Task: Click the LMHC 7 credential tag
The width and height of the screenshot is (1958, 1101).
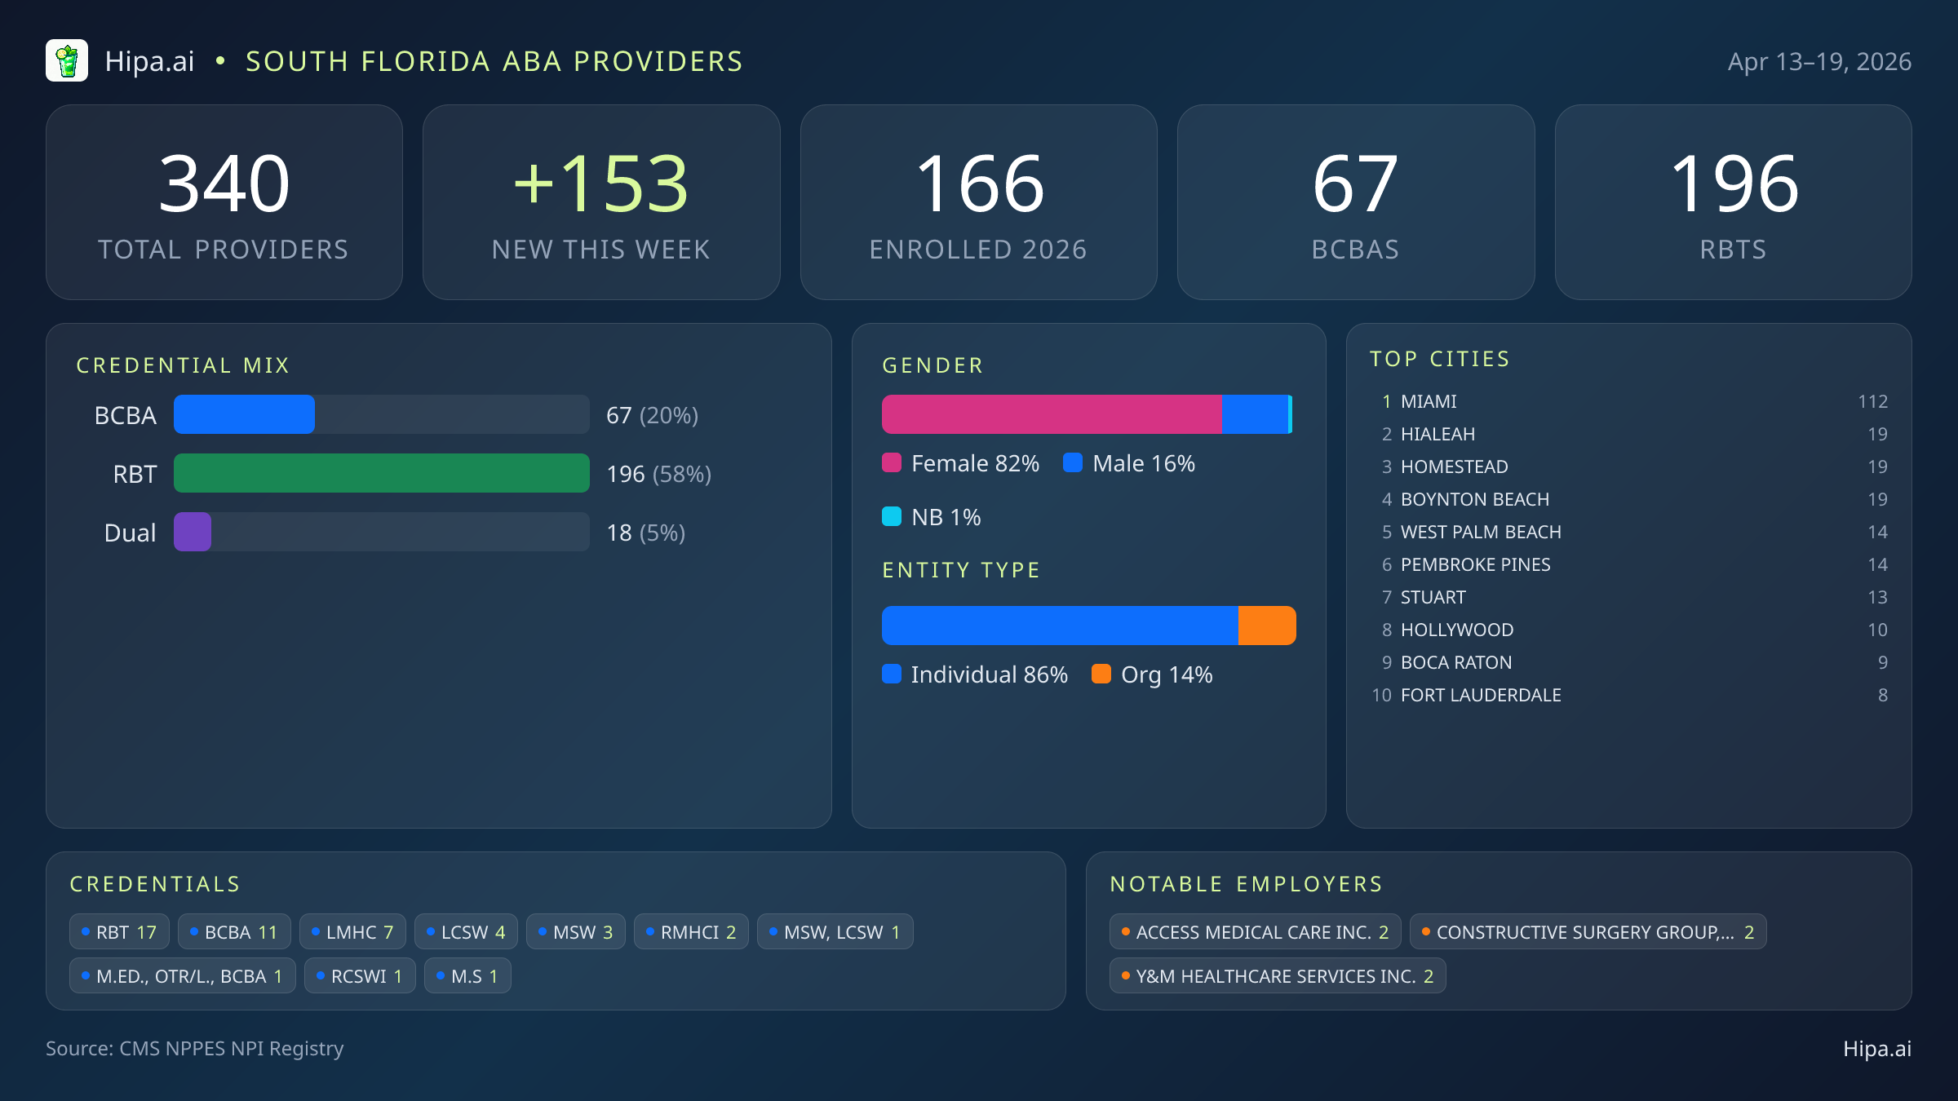Action: (352, 932)
